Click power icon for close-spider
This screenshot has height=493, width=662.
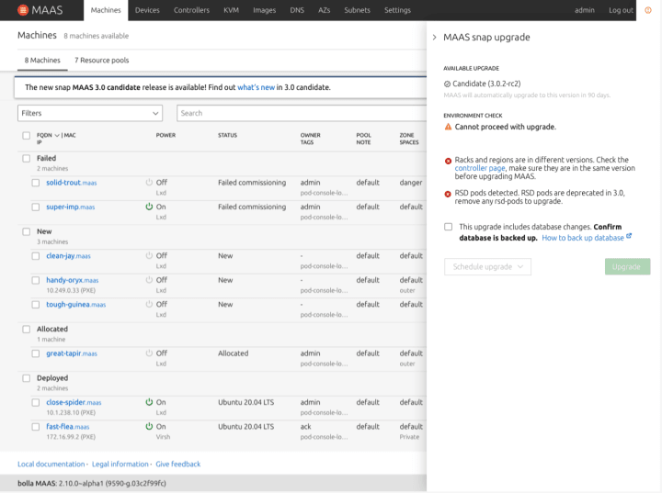tap(149, 402)
